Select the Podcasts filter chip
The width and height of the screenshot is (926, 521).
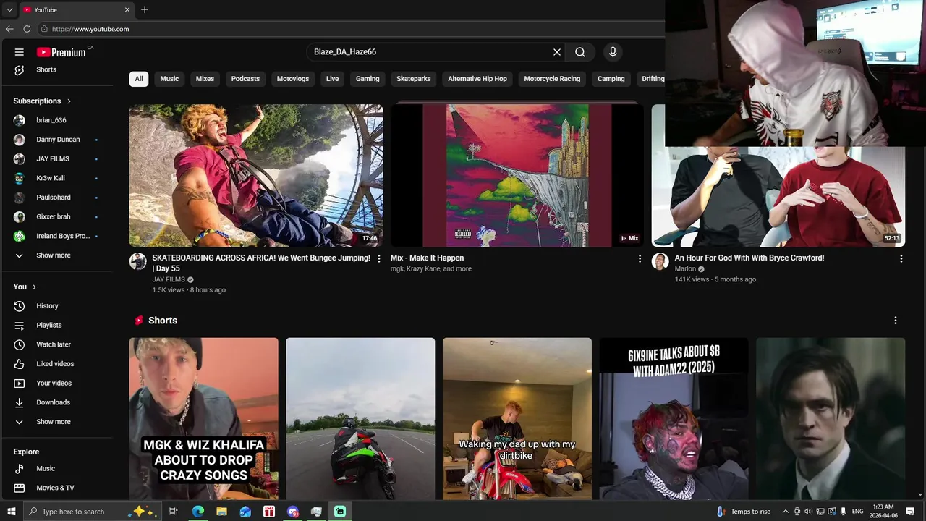pos(245,79)
